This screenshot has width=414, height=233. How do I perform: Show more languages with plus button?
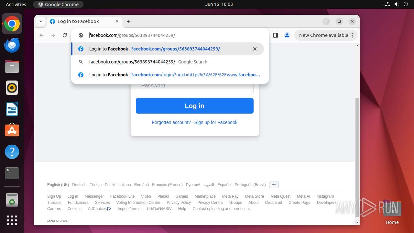(x=274, y=185)
